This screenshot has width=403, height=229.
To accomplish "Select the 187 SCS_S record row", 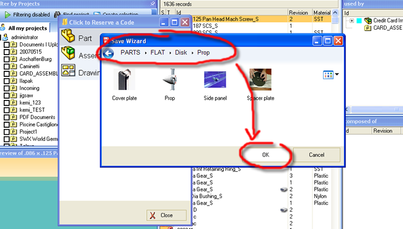I will pos(262,26).
